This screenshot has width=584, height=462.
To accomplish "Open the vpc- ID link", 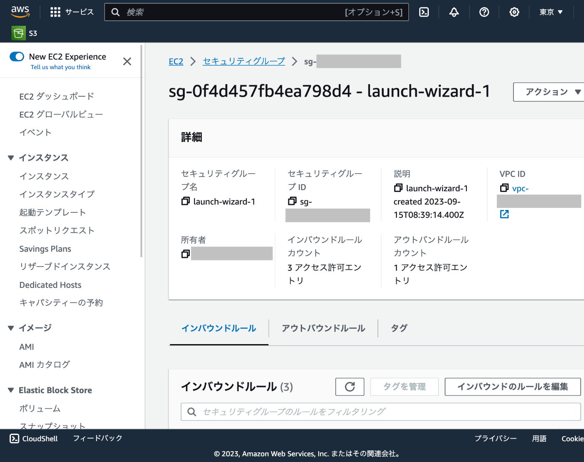I will (x=520, y=188).
